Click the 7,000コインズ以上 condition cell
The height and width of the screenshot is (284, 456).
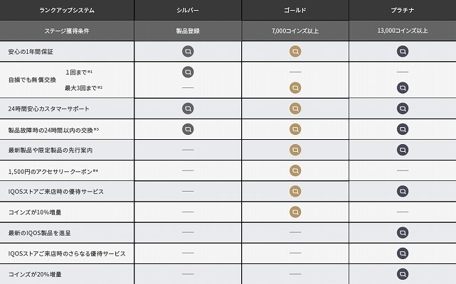tap(295, 31)
